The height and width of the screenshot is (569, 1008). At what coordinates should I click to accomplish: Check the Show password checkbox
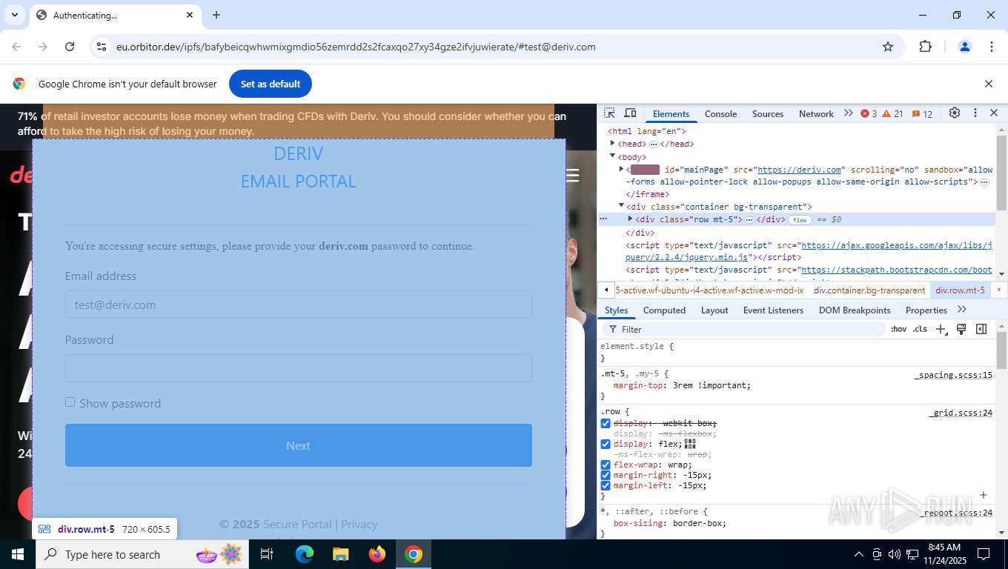tap(70, 402)
